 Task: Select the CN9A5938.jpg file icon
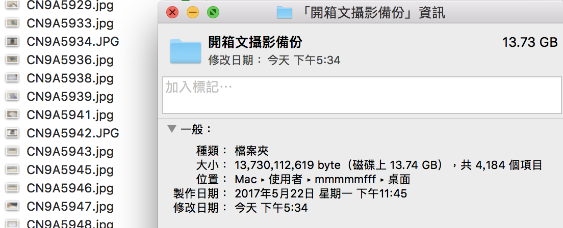[13, 78]
